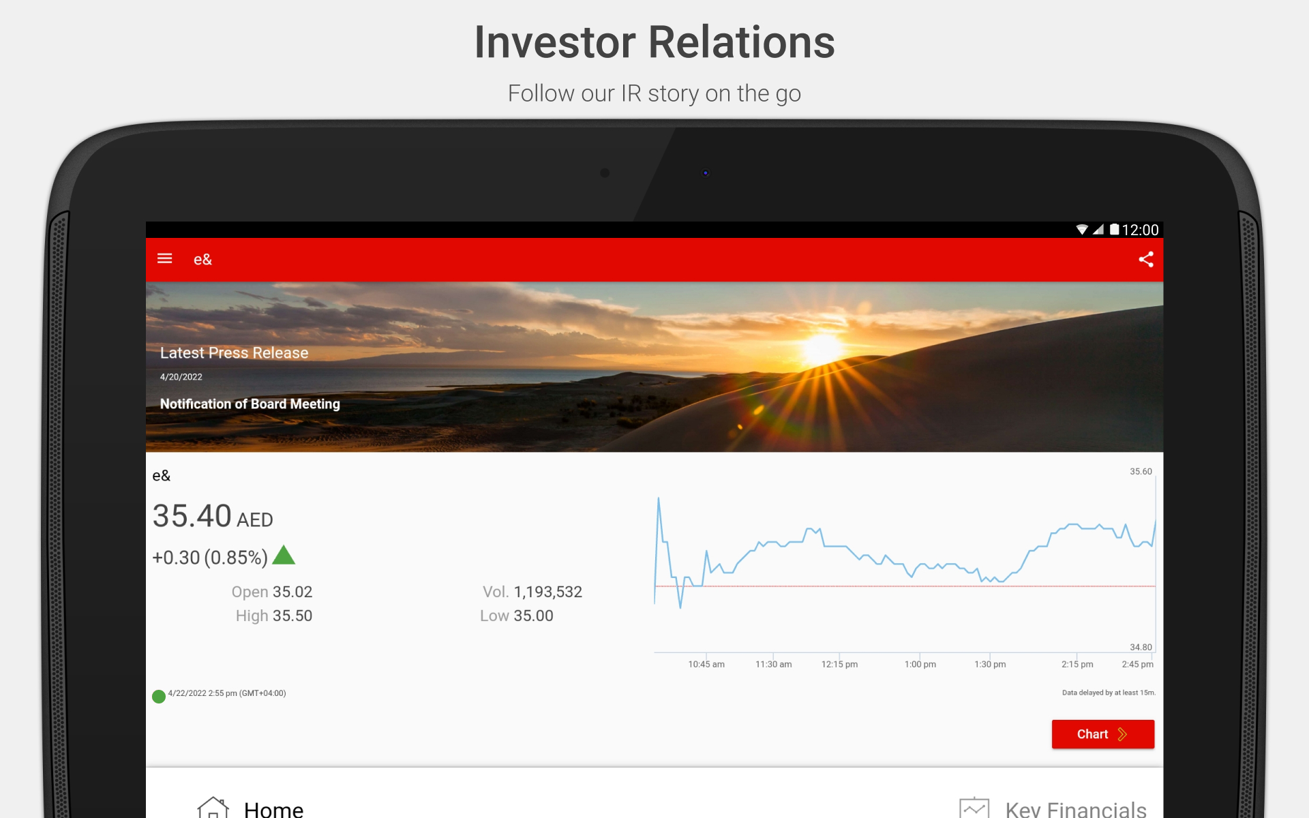The width and height of the screenshot is (1309, 818).
Task: Open Notification of Board Meeting release
Action: [250, 404]
